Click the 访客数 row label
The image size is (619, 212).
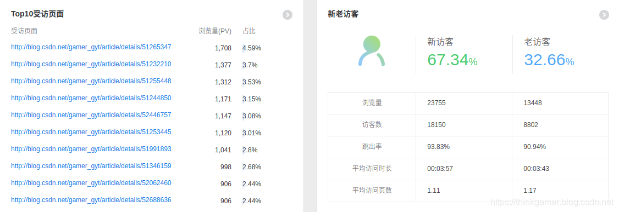click(372, 125)
